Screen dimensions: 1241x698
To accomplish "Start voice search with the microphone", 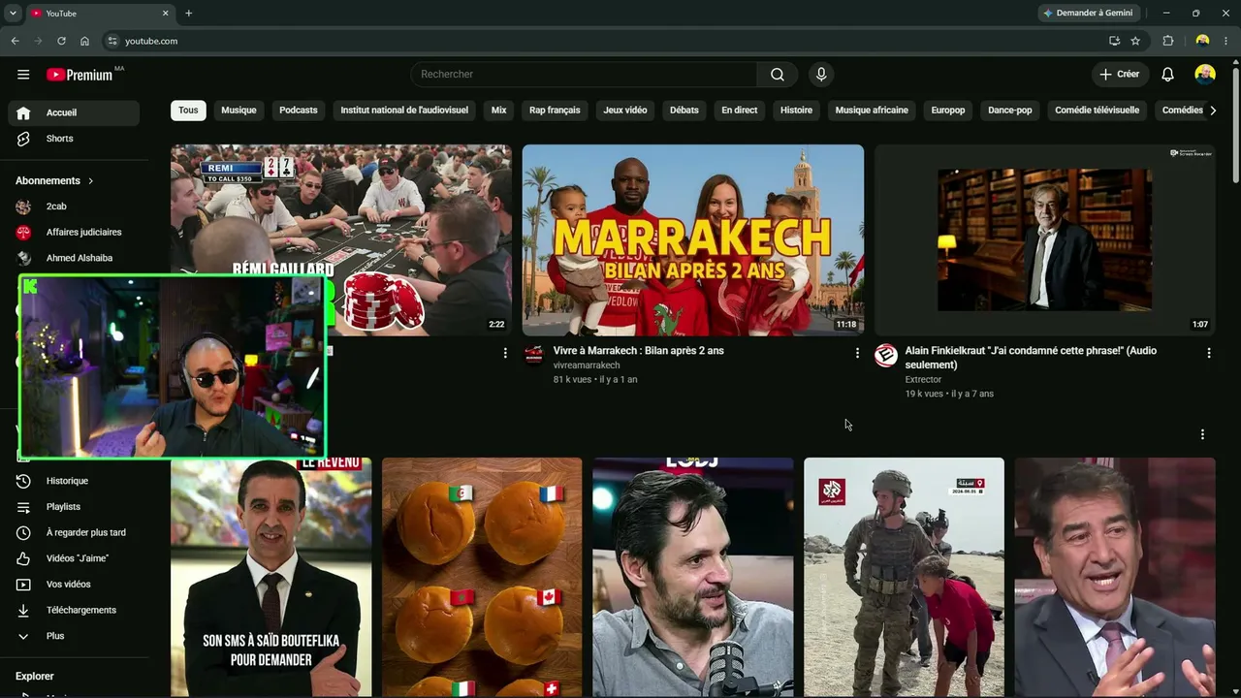I will [x=821, y=75].
